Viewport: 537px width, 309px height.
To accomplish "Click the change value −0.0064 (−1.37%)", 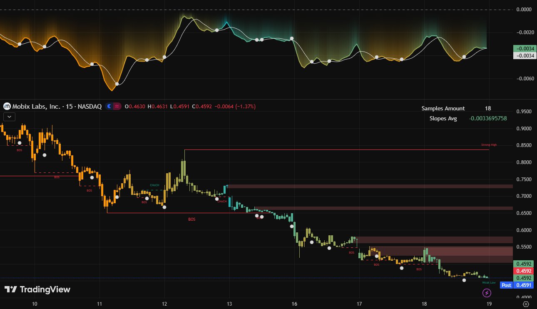I will tap(236, 107).
